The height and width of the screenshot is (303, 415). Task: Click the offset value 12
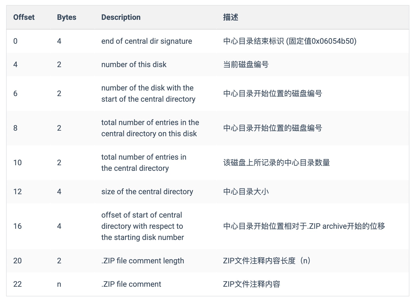tap(18, 192)
